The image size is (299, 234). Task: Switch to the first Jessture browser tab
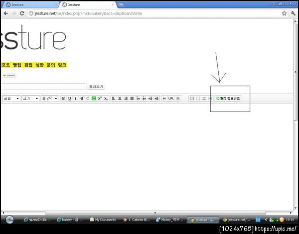tap(30, 5)
